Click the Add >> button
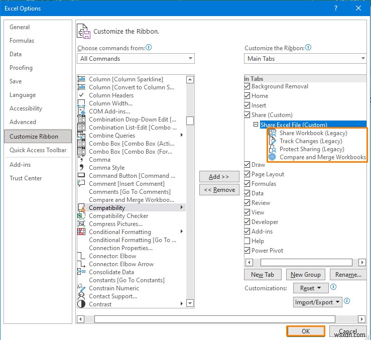This screenshot has width=371, height=340. [219, 177]
